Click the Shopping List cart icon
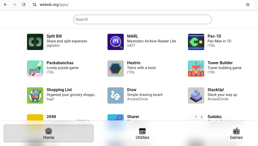 pos(35,95)
